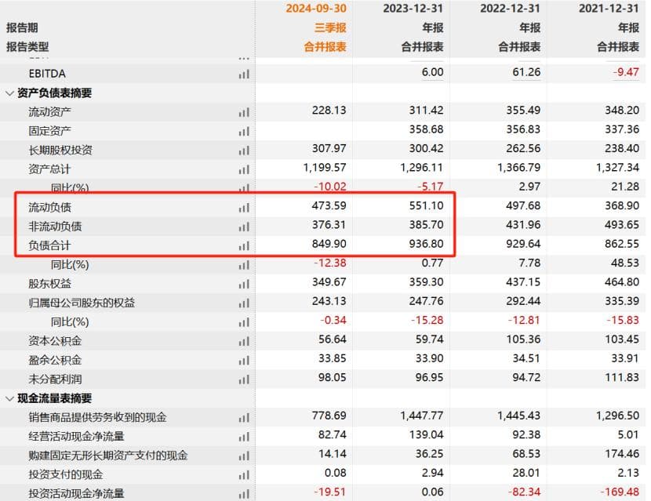Click the chart icon next to 资产总计
Viewport: 651px width, 501px height.
tap(244, 169)
